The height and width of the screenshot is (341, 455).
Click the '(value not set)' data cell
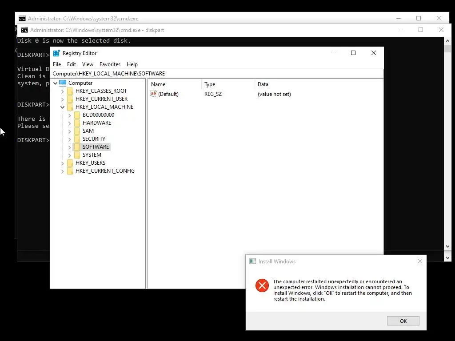coord(274,94)
